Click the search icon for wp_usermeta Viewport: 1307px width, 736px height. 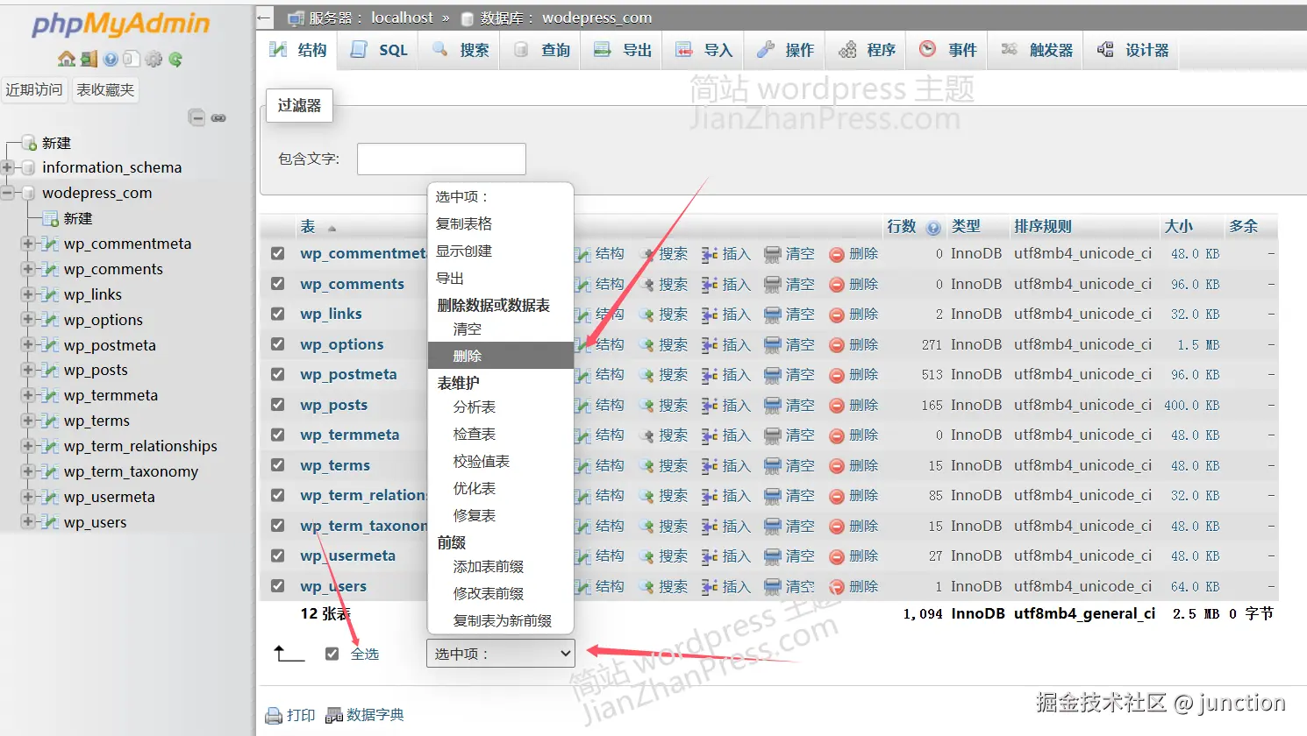click(x=646, y=556)
